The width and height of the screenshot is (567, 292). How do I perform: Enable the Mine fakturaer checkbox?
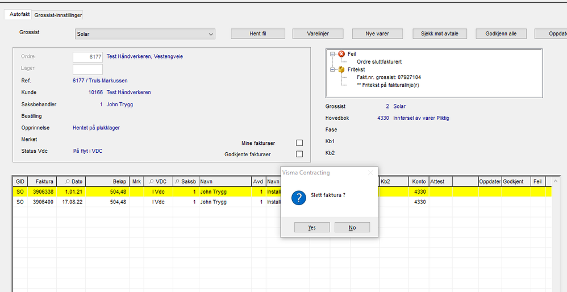299,143
